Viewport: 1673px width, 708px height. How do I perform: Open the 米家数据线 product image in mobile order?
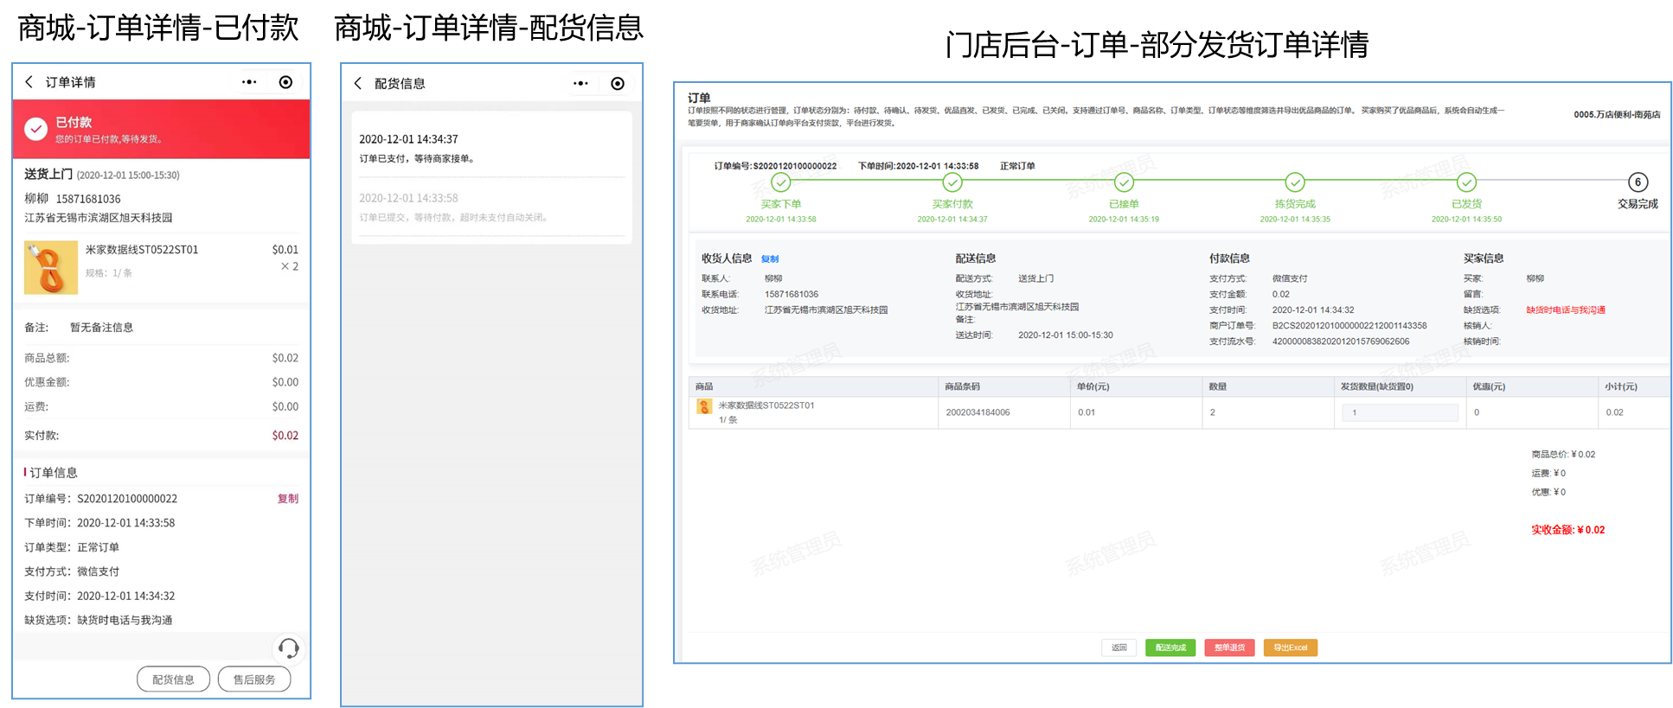point(51,268)
